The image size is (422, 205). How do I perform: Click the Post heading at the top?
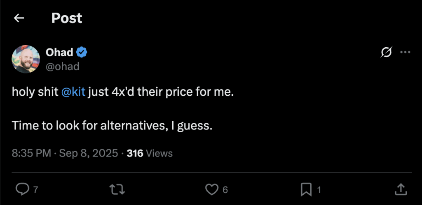click(67, 18)
